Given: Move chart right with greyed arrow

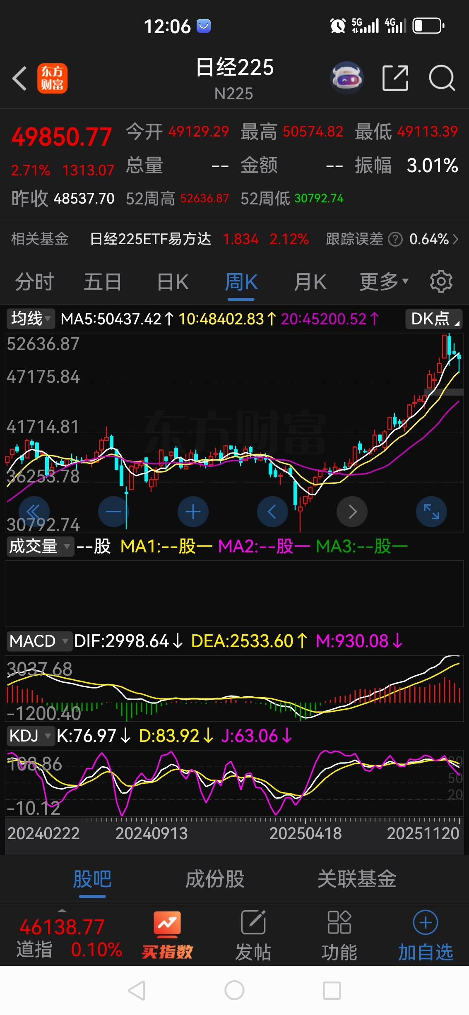Looking at the screenshot, I should pyautogui.click(x=352, y=512).
